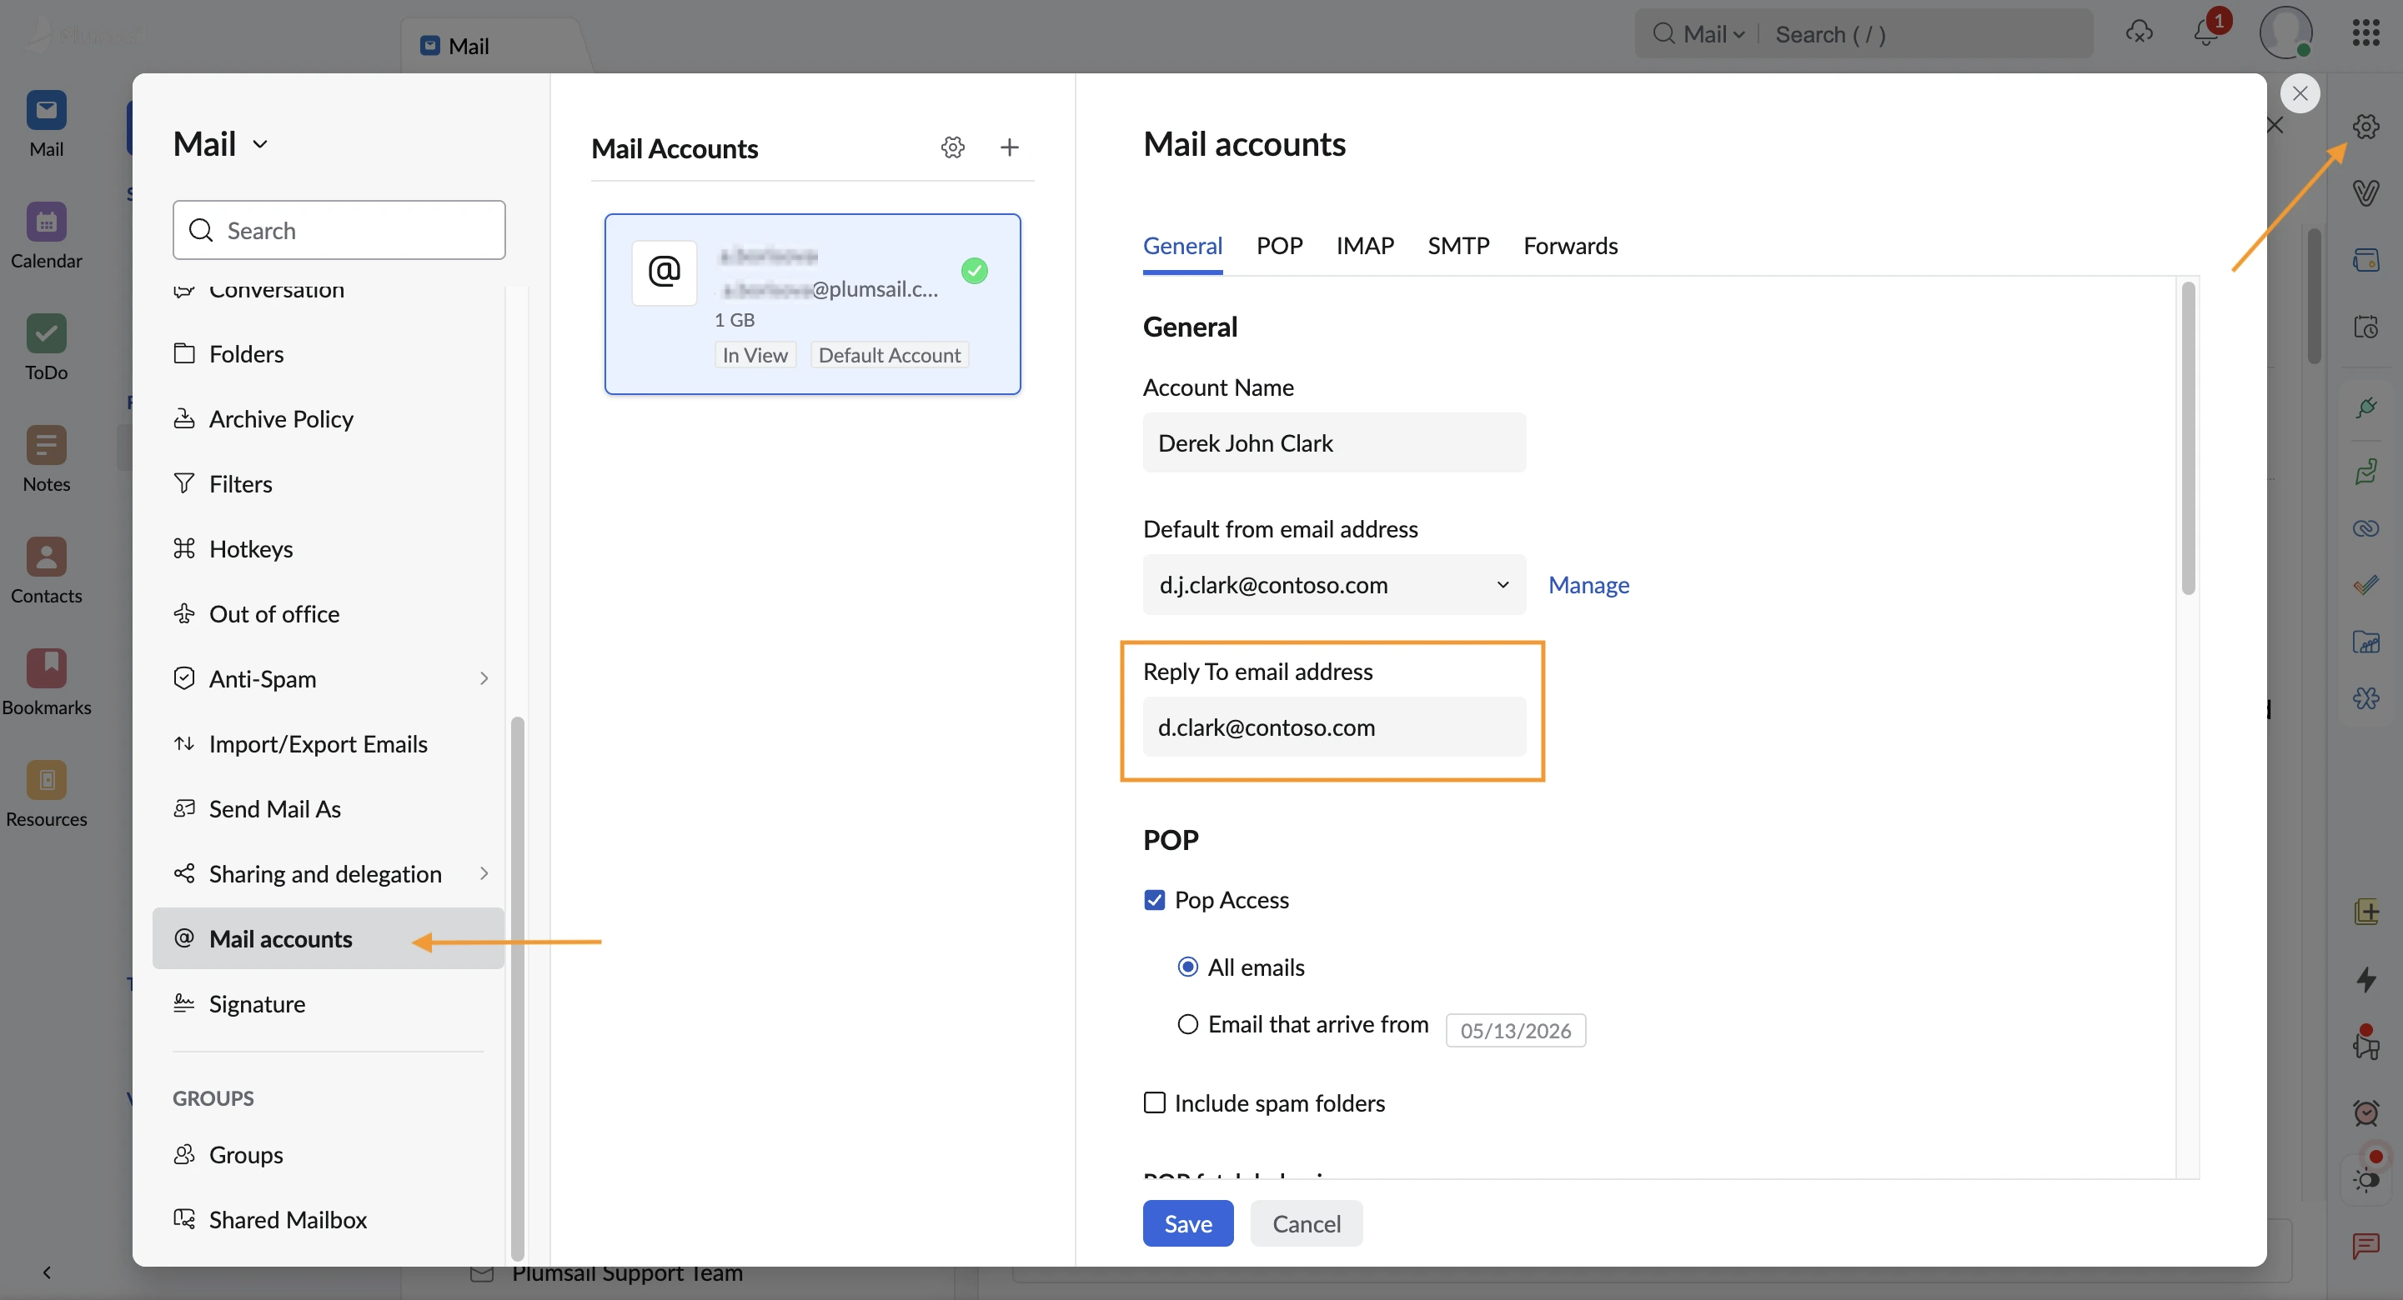Viewport: 2403px width, 1300px height.
Task: Open Send Mail As settings
Action: tap(329, 809)
